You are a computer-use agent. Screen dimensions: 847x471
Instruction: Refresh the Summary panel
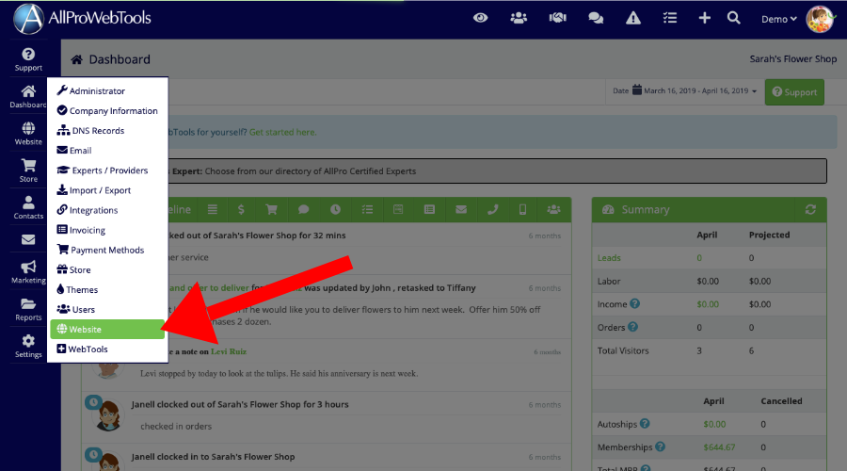tap(810, 209)
